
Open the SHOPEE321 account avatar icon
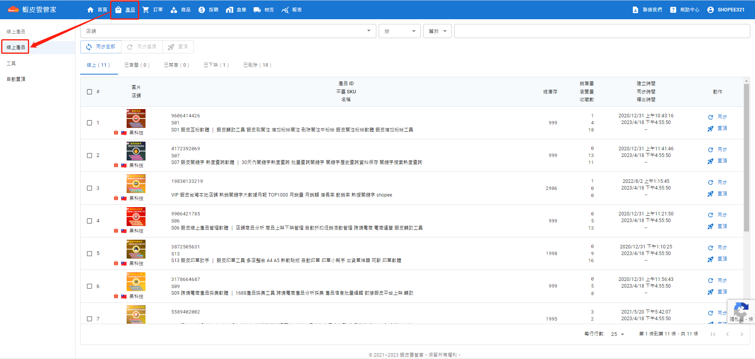coord(711,10)
